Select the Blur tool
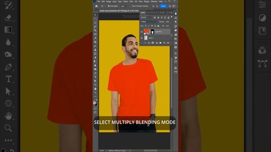Image resolution: width=271 pixels, height=152 pixels. tap(95, 65)
